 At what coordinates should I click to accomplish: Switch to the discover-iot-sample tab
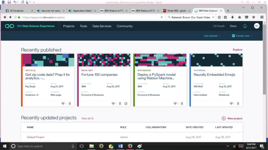click(51, 11)
